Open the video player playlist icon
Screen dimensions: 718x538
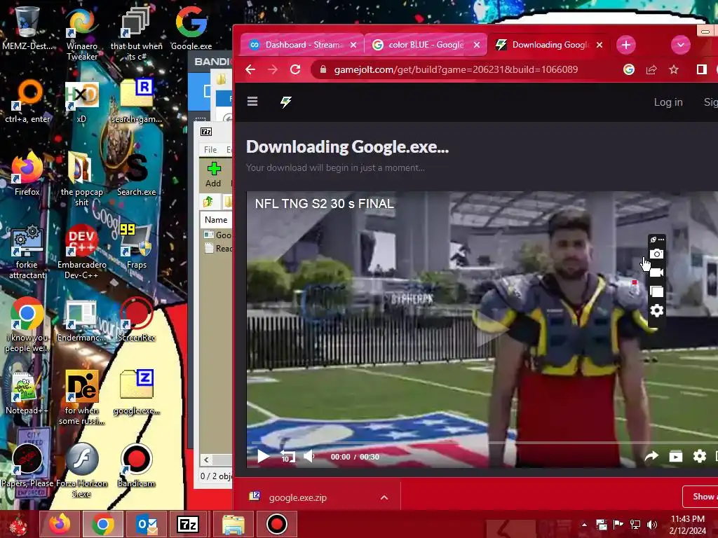675,456
